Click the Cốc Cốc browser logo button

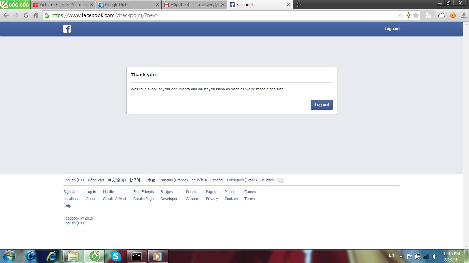pyautogui.click(x=15, y=5)
